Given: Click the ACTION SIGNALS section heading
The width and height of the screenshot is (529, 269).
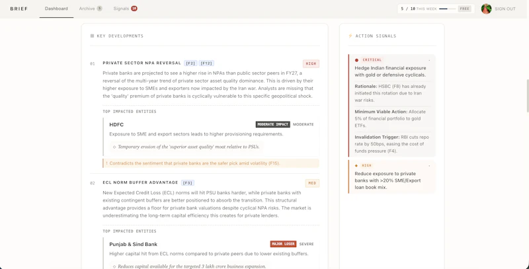Looking at the screenshot, I should pyautogui.click(x=376, y=36).
